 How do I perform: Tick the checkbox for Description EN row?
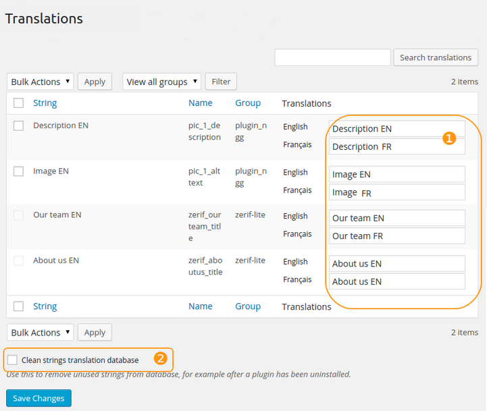point(19,126)
